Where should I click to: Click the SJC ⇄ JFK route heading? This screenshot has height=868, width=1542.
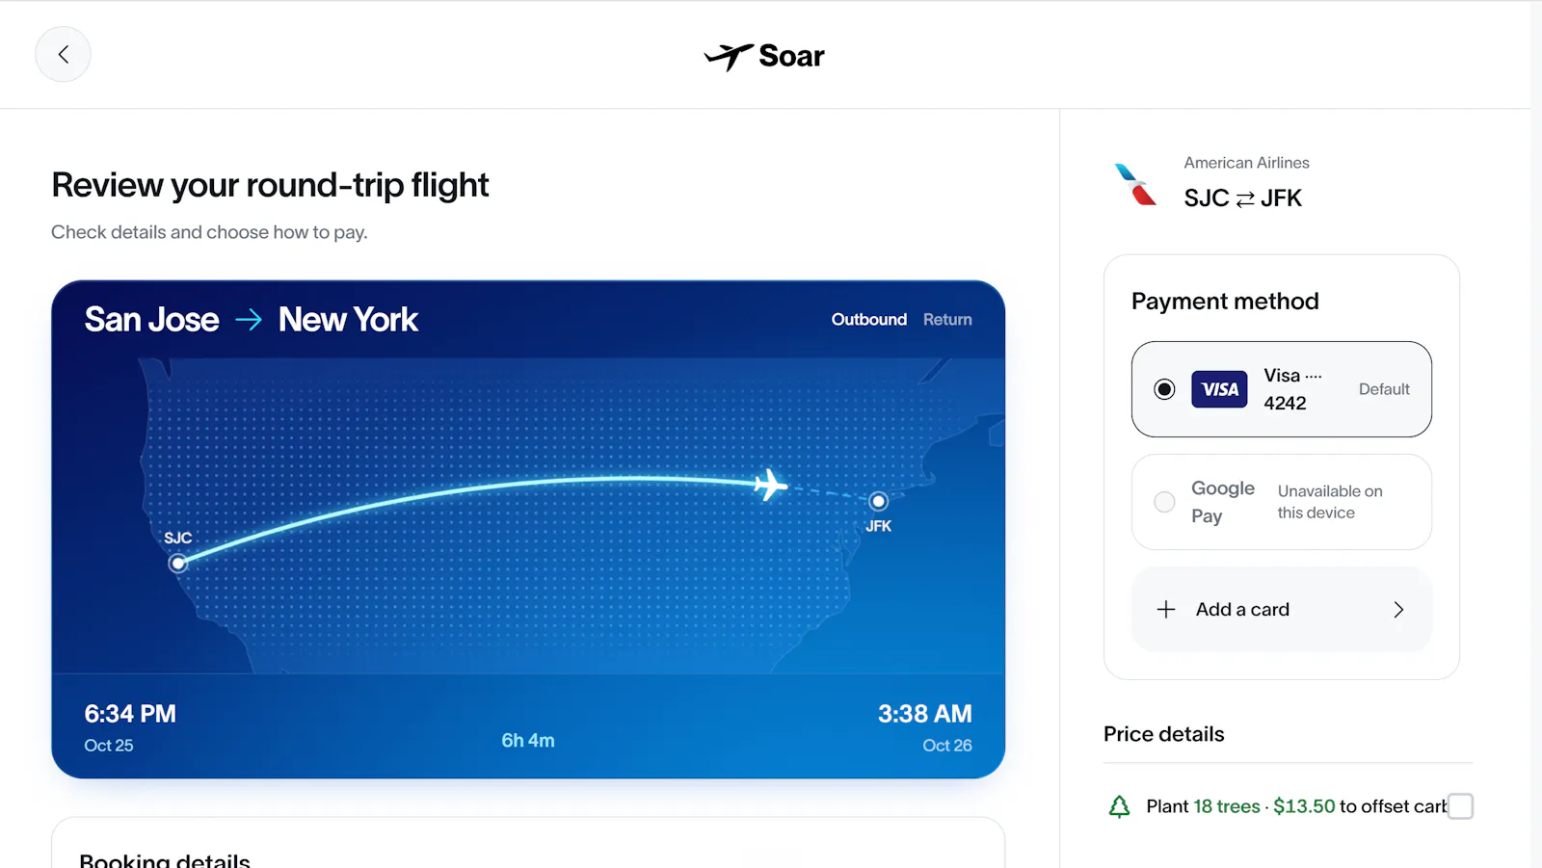(1242, 198)
